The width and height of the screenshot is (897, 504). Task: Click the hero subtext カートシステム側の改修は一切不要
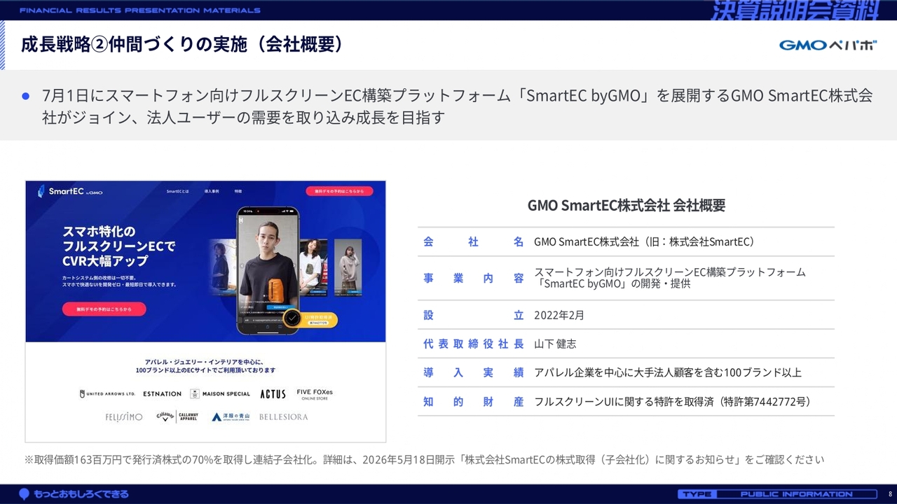(x=119, y=281)
